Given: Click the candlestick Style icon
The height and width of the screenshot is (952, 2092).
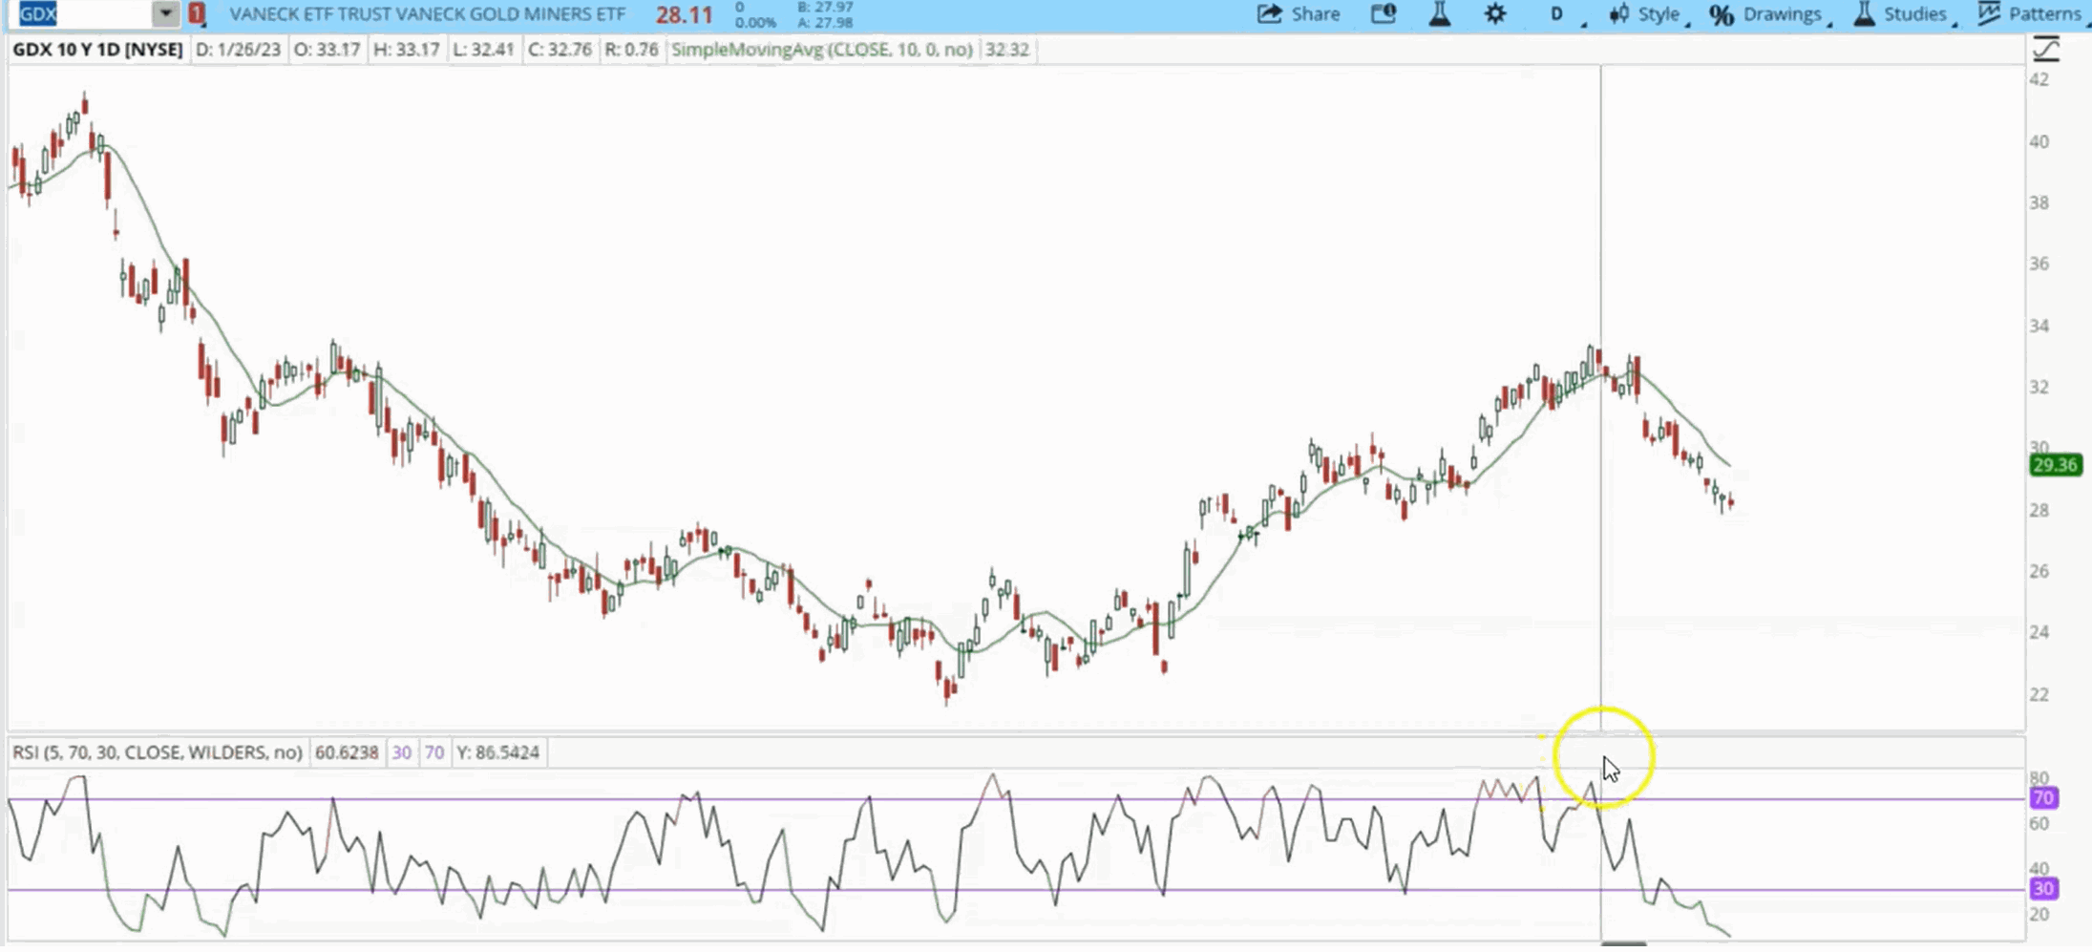Looking at the screenshot, I should [1619, 14].
